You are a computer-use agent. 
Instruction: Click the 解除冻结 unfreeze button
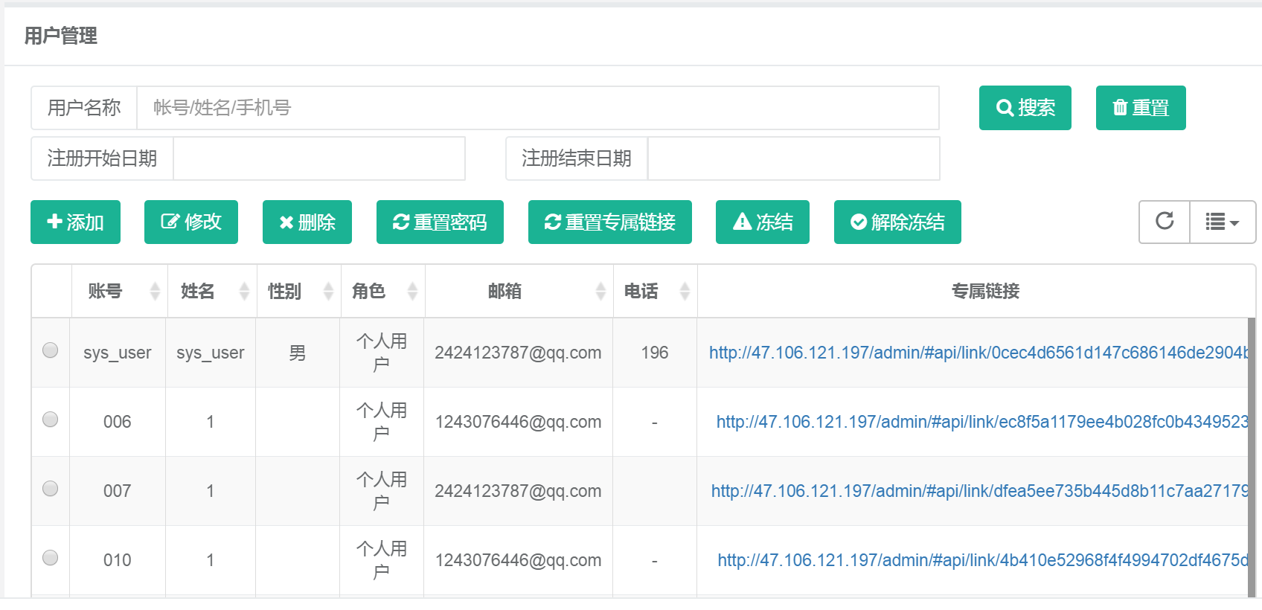(897, 222)
